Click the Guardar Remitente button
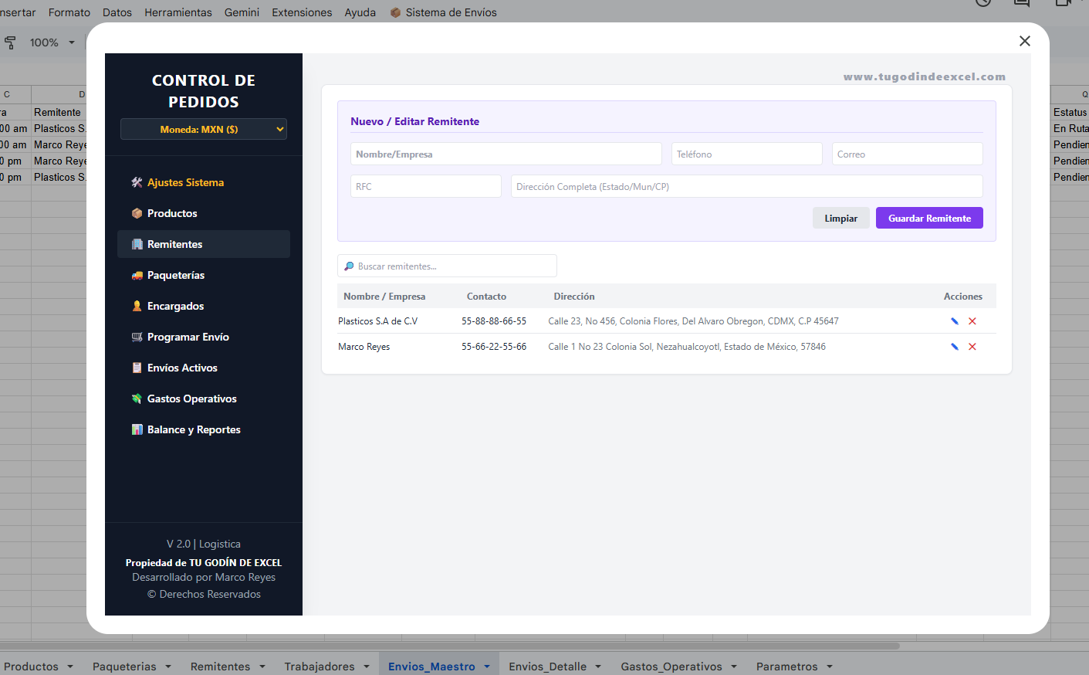Image resolution: width=1089 pixels, height=675 pixels. coord(929,218)
